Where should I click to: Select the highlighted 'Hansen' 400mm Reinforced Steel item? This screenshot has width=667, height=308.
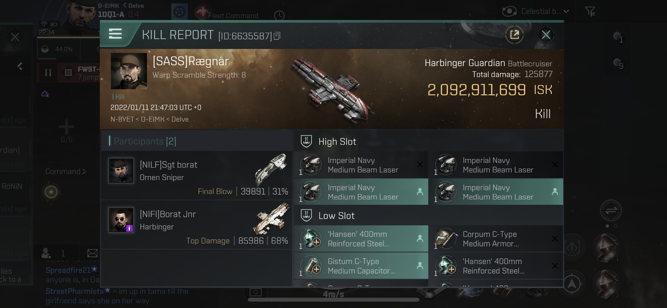[361, 239]
